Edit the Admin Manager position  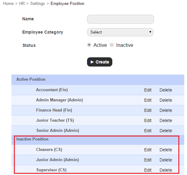coord(148,100)
